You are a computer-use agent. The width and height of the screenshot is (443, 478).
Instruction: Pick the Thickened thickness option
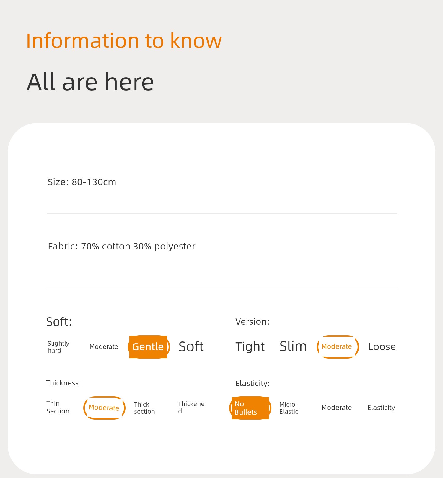[191, 407]
